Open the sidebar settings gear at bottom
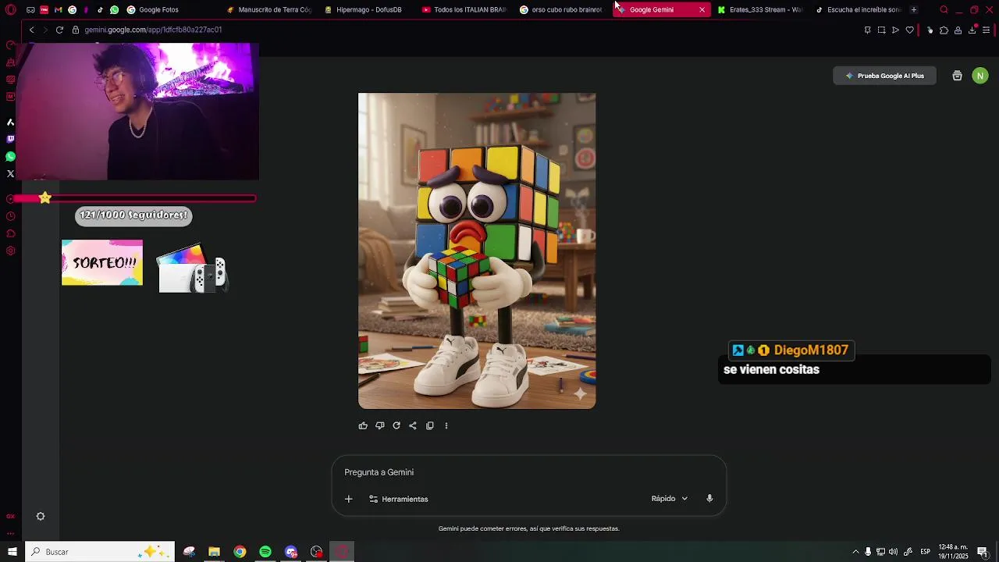This screenshot has height=562, width=999. [x=41, y=516]
